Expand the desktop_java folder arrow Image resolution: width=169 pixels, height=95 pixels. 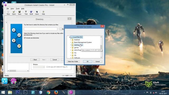tap(71, 45)
